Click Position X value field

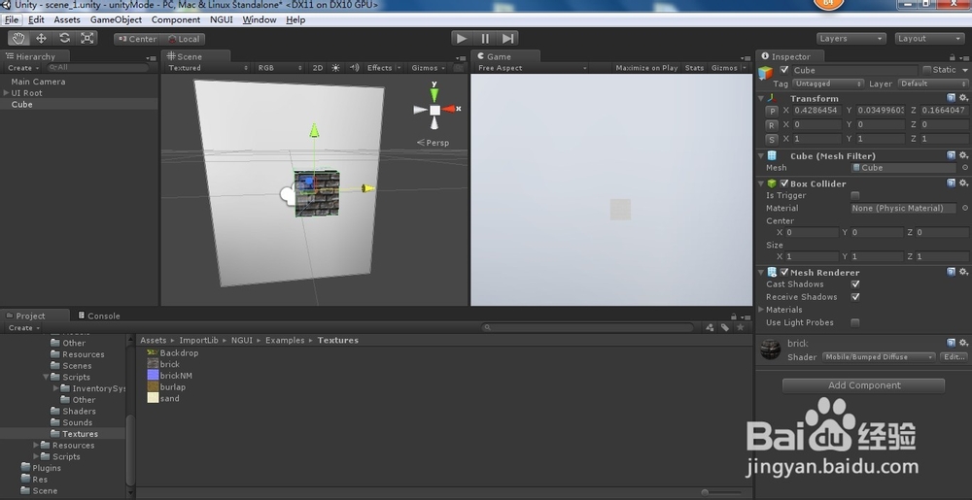[x=817, y=111]
